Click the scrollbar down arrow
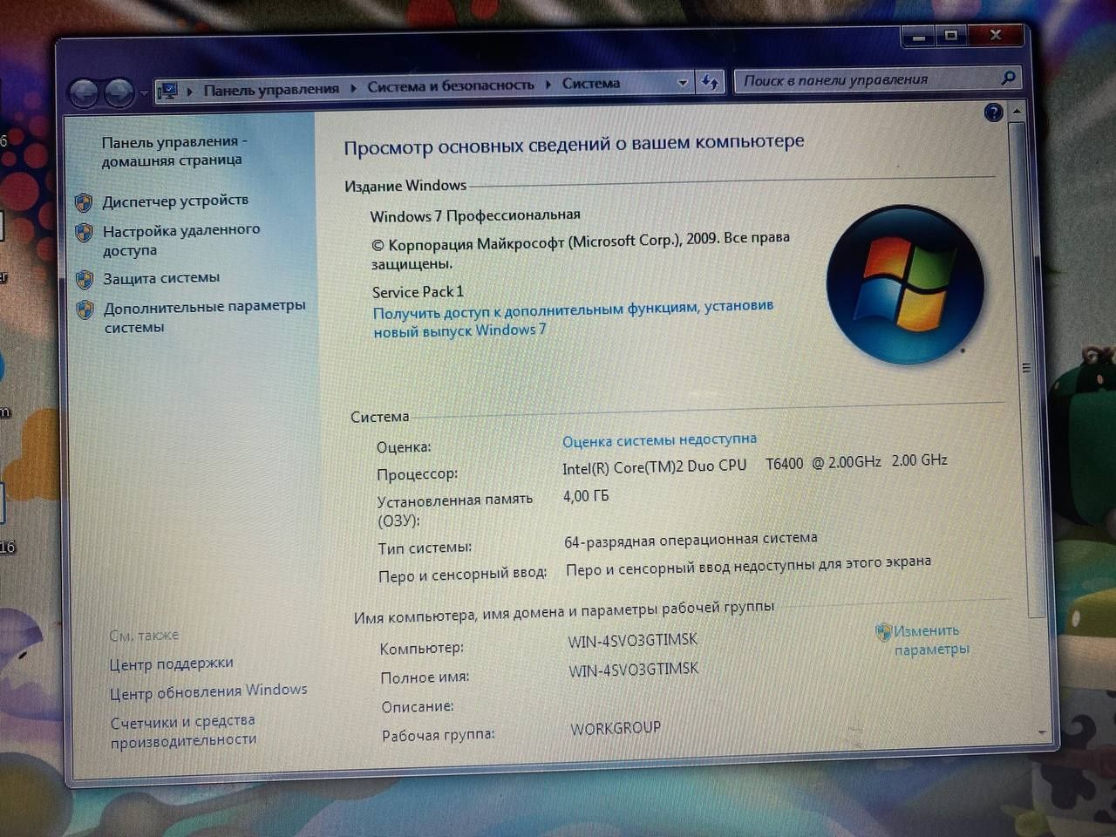The image size is (1116, 837). pyautogui.click(x=1042, y=732)
